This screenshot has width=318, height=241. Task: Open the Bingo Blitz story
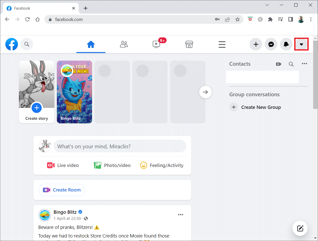point(74,92)
